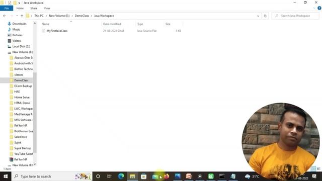Click the File Explorer taskbar icon

[x=132, y=176]
